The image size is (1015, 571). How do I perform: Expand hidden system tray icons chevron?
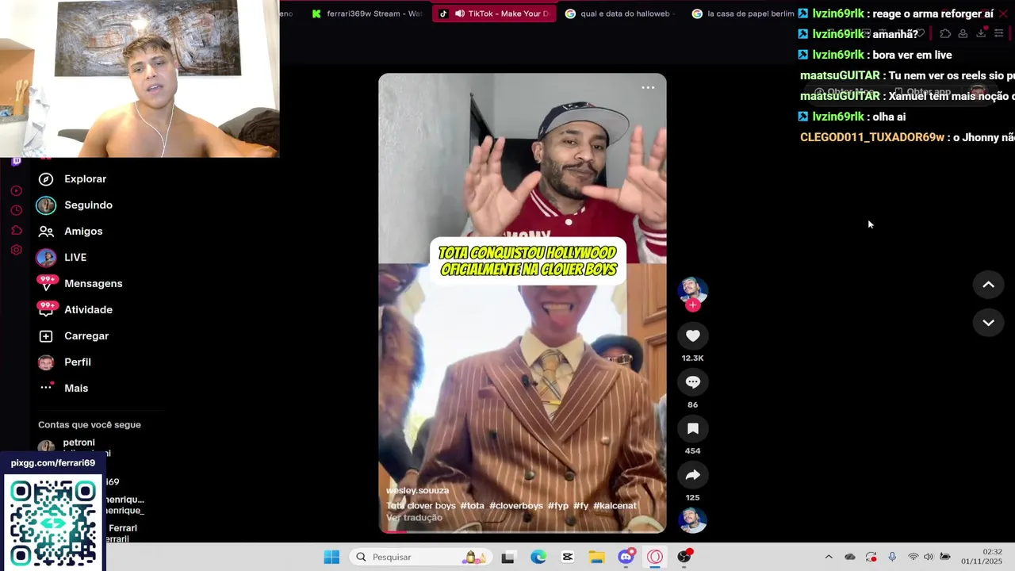pos(829,557)
